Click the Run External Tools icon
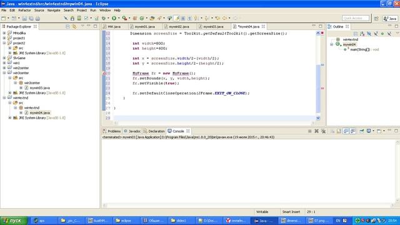 [x=124, y=18]
